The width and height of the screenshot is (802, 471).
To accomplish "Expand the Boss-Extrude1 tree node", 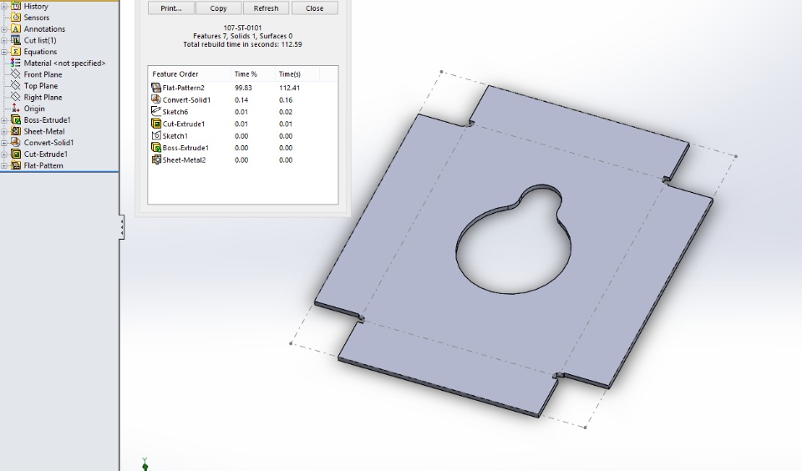I will 4,120.
